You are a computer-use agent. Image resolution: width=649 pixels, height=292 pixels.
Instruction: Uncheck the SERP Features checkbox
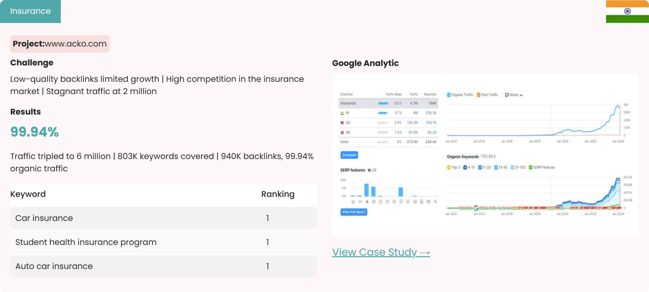point(530,167)
